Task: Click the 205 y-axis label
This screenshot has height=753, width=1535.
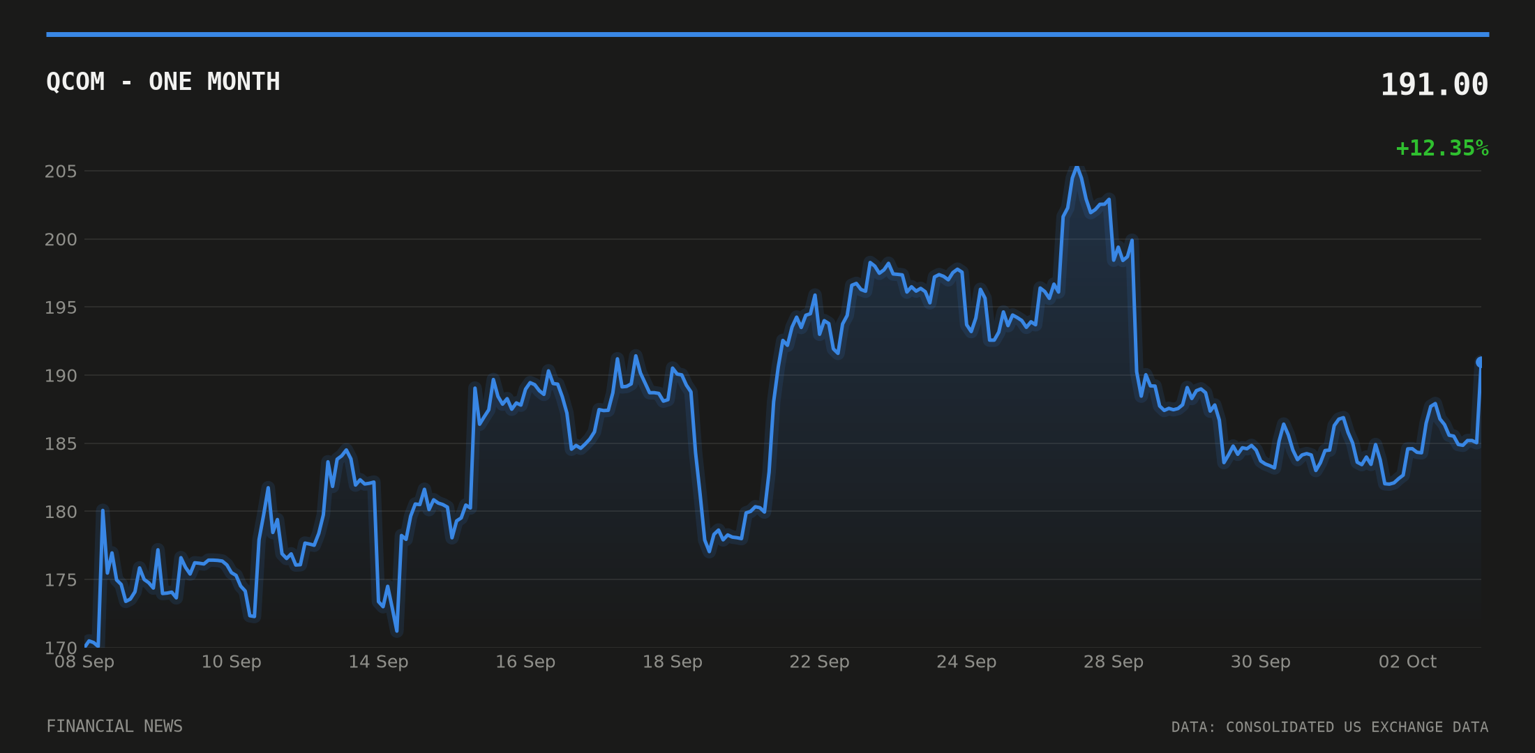Action: click(x=61, y=172)
